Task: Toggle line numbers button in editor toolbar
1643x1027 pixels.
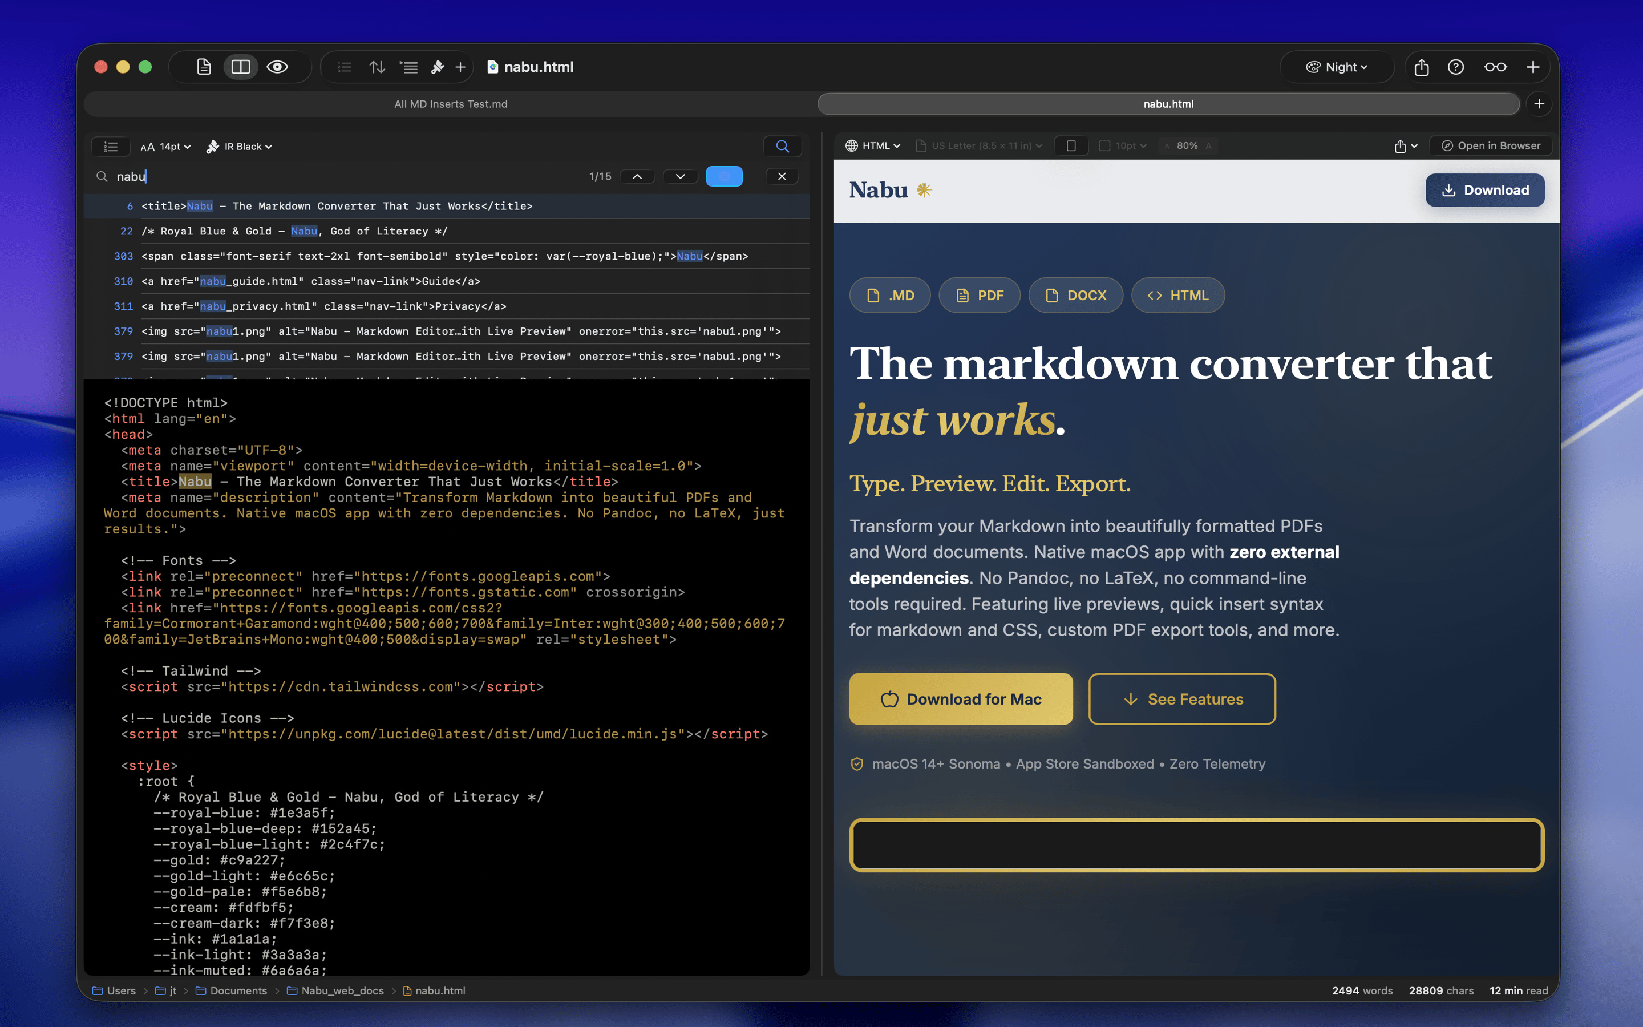Action: pyautogui.click(x=111, y=147)
